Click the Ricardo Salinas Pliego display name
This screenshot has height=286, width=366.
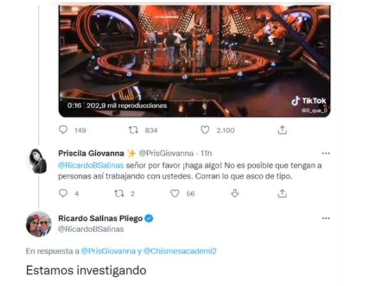point(100,218)
